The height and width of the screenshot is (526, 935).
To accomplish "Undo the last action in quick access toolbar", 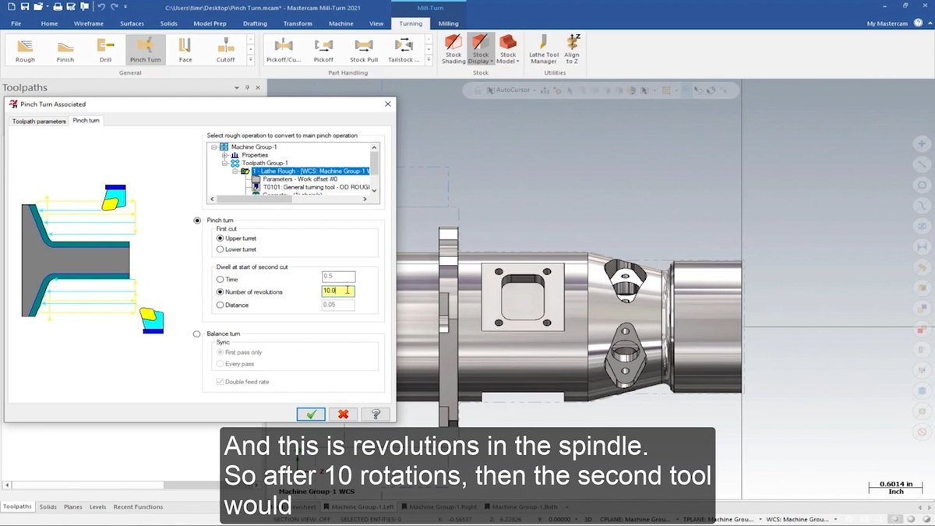I will pyautogui.click(x=102, y=7).
